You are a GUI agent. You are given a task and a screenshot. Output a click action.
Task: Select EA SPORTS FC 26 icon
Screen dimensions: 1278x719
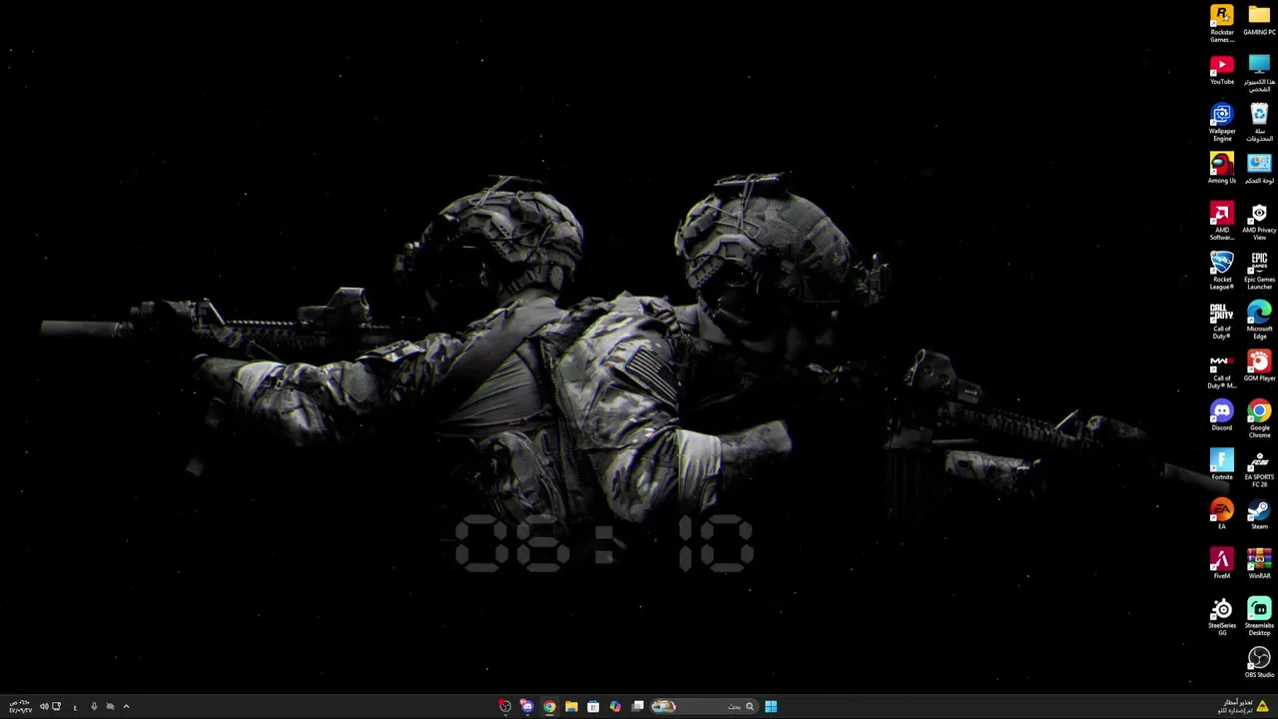tap(1259, 468)
